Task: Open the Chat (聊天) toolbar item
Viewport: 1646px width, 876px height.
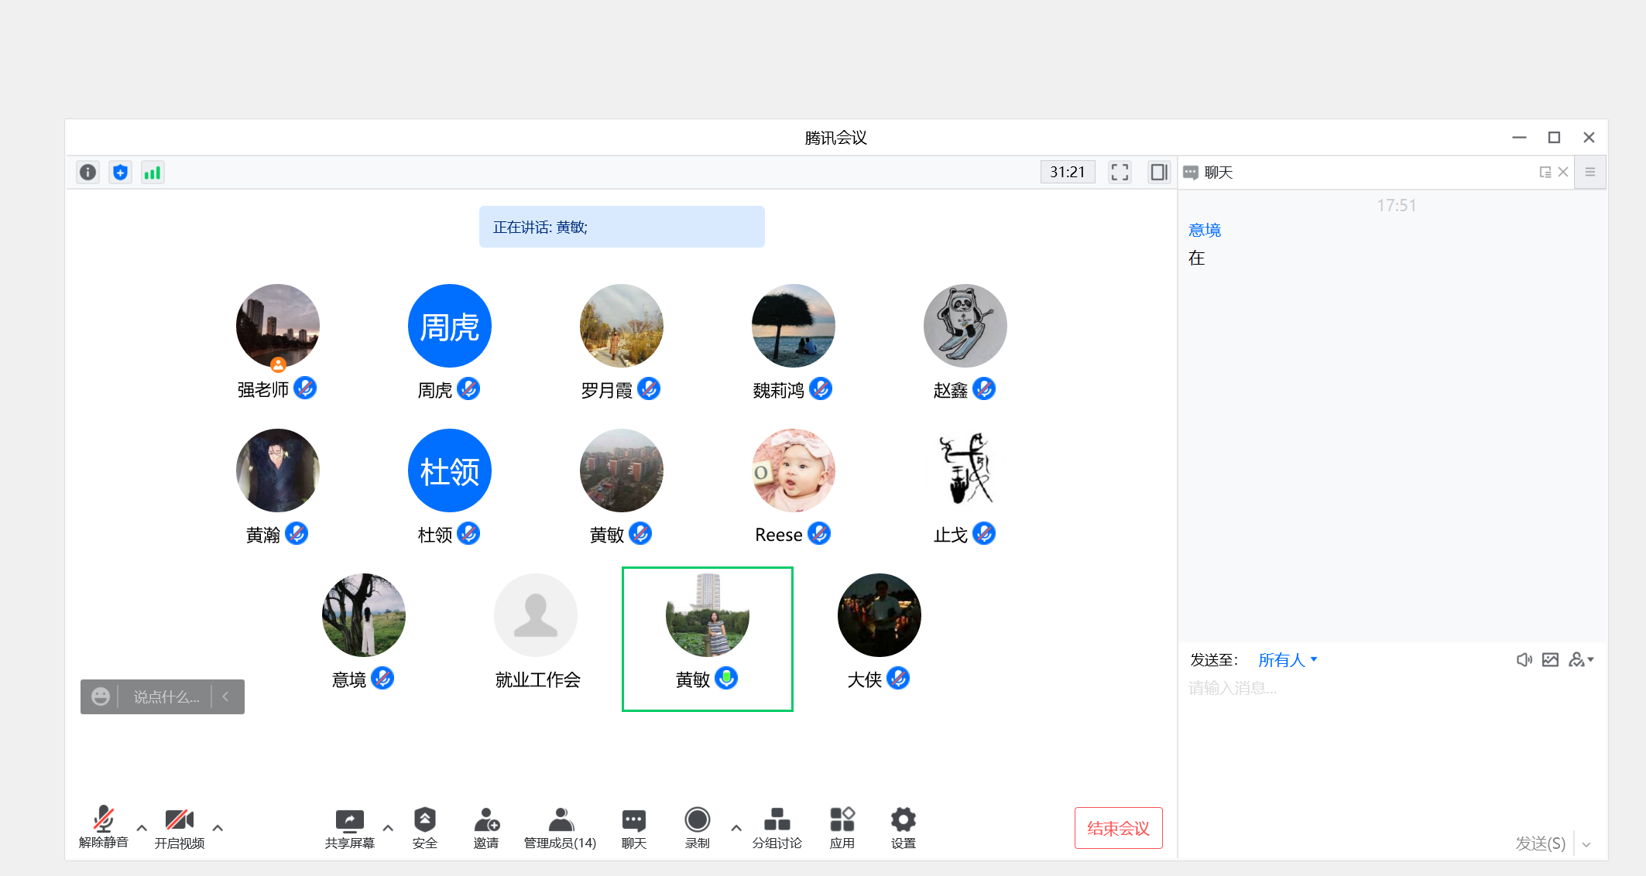Action: coord(633,821)
